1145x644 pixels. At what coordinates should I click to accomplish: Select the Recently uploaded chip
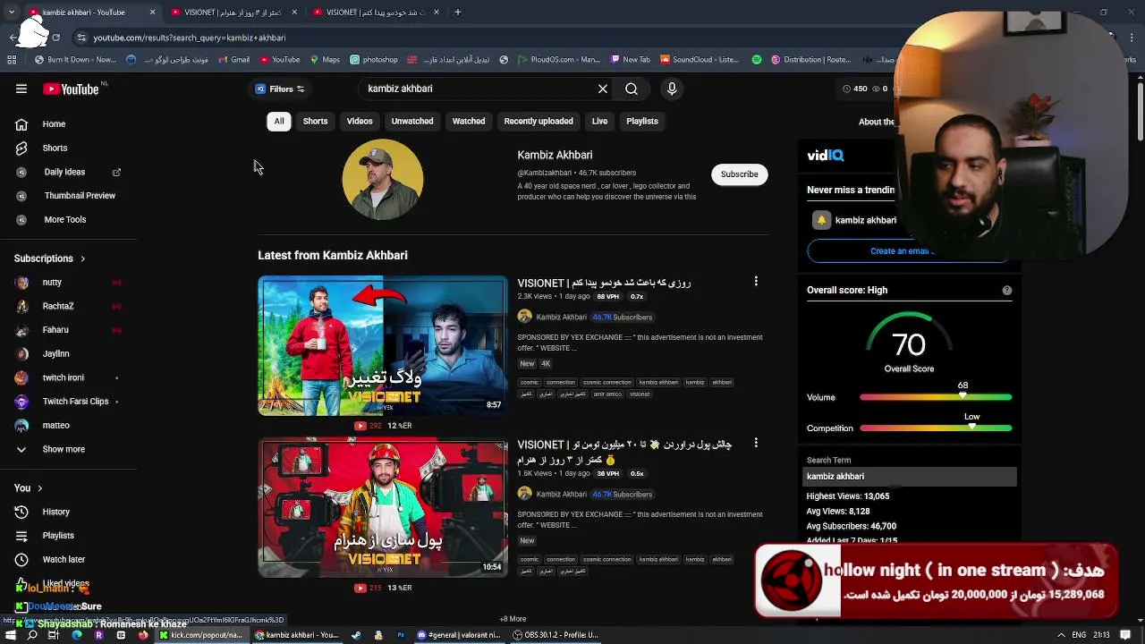(539, 121)
